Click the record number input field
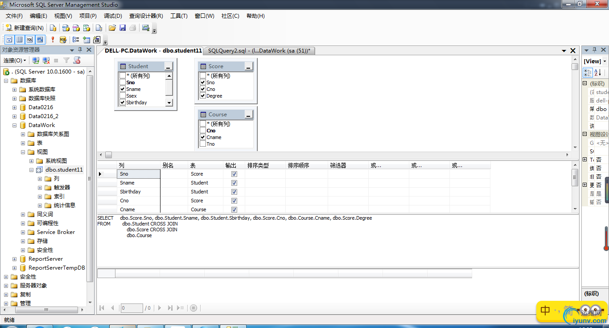 pos(132,308)
